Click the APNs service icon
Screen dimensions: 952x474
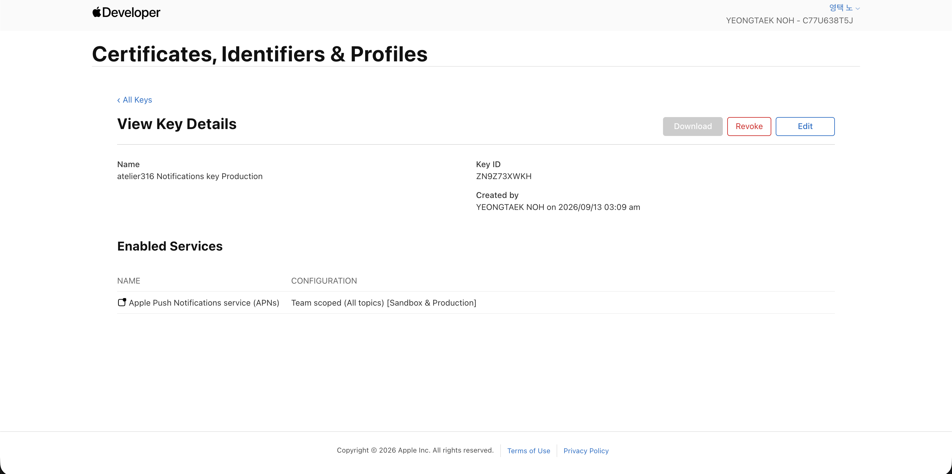[122, 302]
